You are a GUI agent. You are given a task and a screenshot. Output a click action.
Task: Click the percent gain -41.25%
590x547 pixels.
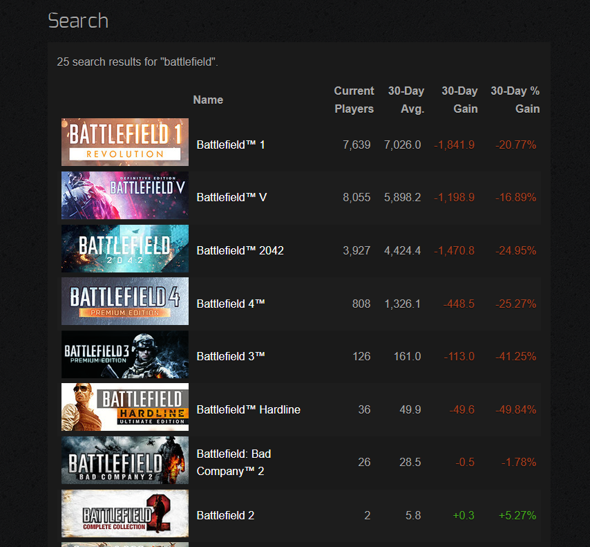515,356
